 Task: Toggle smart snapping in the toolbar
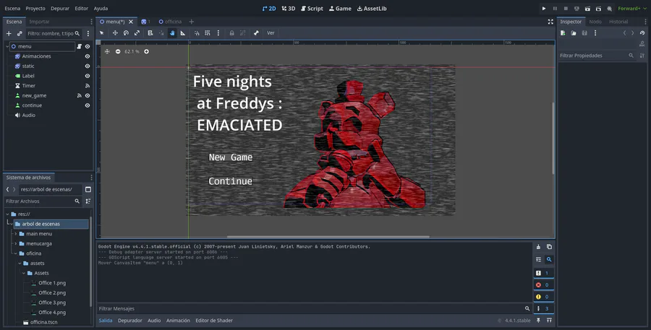point(197,32)
